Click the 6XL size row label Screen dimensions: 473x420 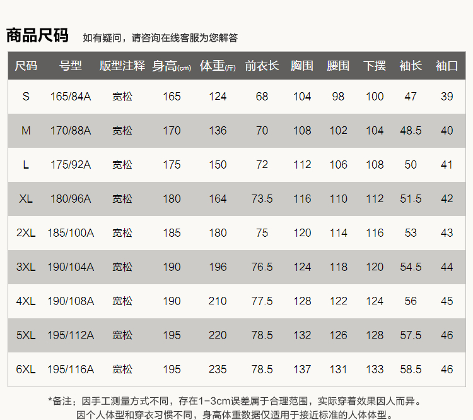click(26, 369)
